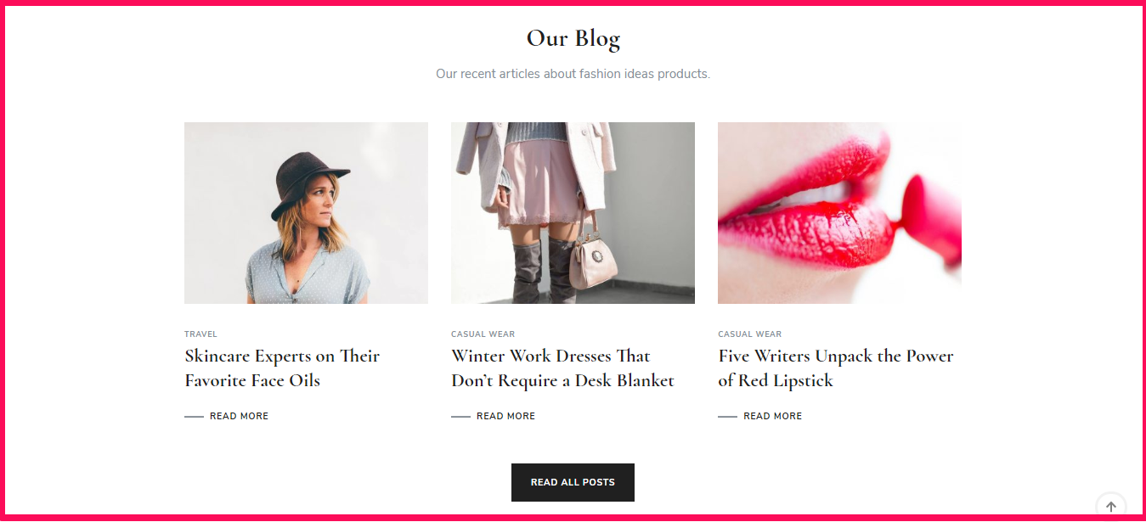
Task: Open the red lipstick lips image
Action: 839,213
